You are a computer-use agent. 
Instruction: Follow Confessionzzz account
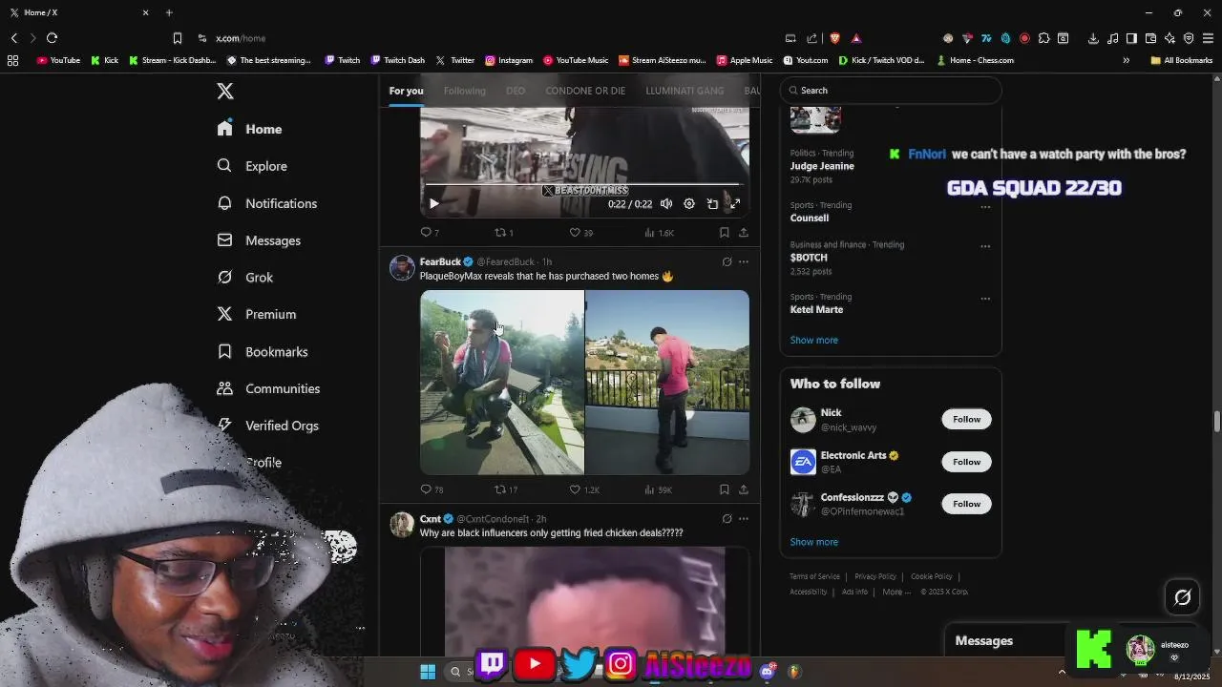pyautogui.click(x=966, y=504)
